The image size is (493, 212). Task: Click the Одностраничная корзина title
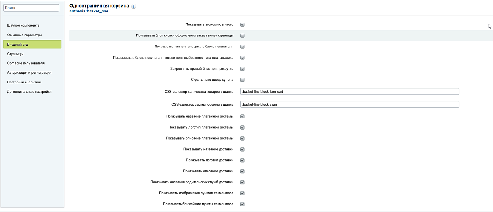pos(99,6)
